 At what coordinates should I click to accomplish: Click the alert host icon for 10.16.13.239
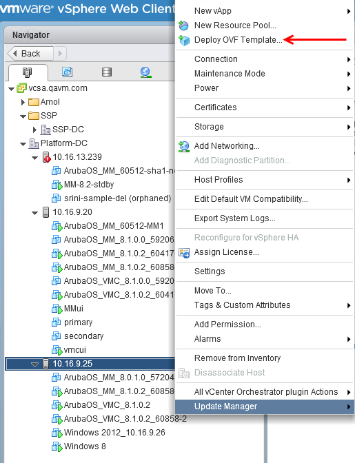[46, 157]
